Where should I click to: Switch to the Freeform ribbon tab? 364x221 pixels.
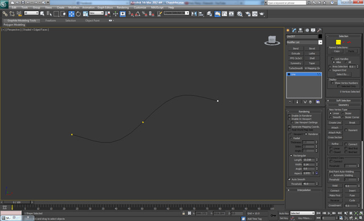pyautogui.click(x=51, y=21)
